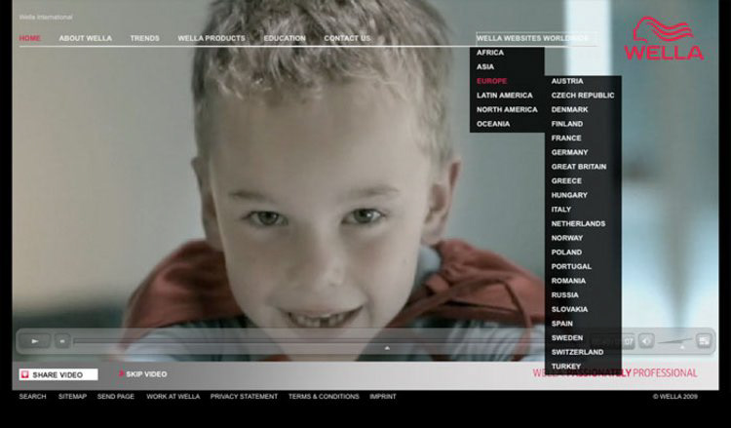The image size is (731, 428).
Task: Open the Education menu
Action: tap(285, 38)
